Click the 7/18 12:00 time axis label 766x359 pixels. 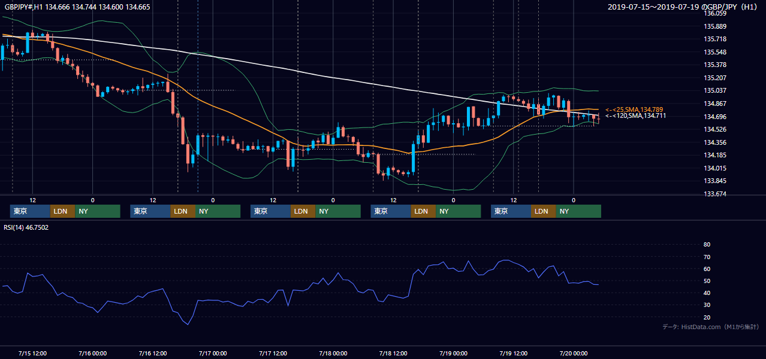click(394, 353)
